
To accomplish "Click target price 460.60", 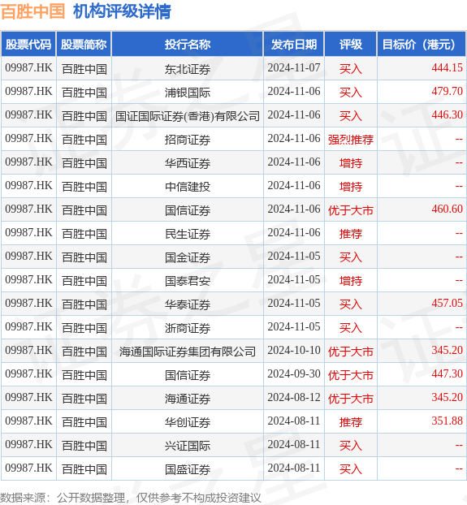I will click(x=447, y=209).
